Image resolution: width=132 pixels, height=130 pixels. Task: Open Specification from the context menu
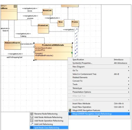click(x=99, y=60)
